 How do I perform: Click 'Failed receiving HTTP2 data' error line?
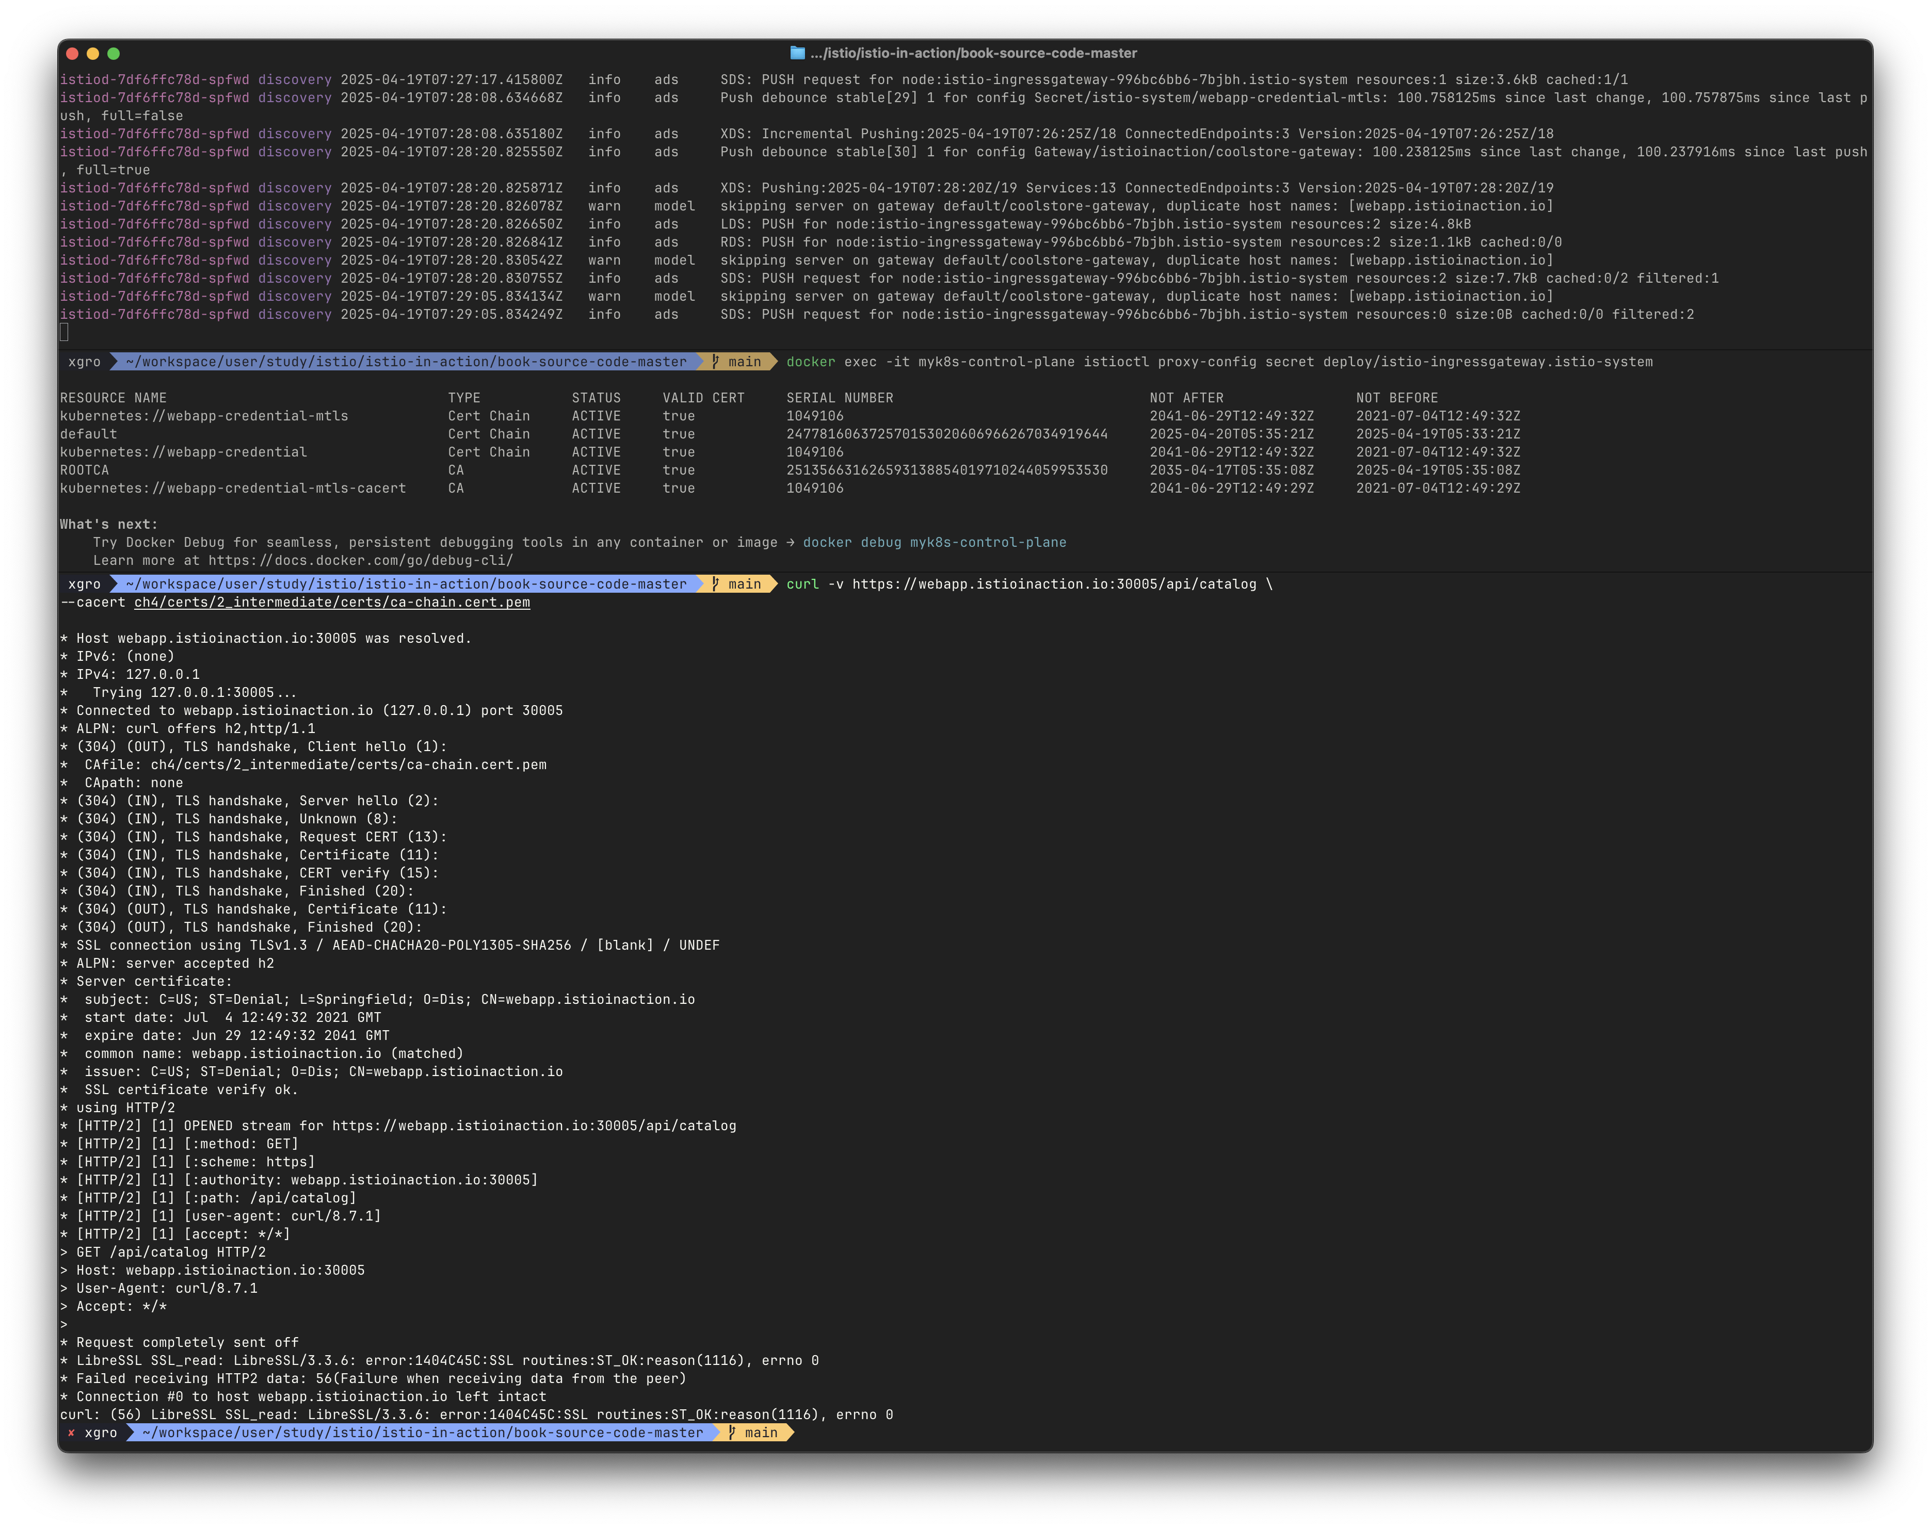(x=373, y=1378)
